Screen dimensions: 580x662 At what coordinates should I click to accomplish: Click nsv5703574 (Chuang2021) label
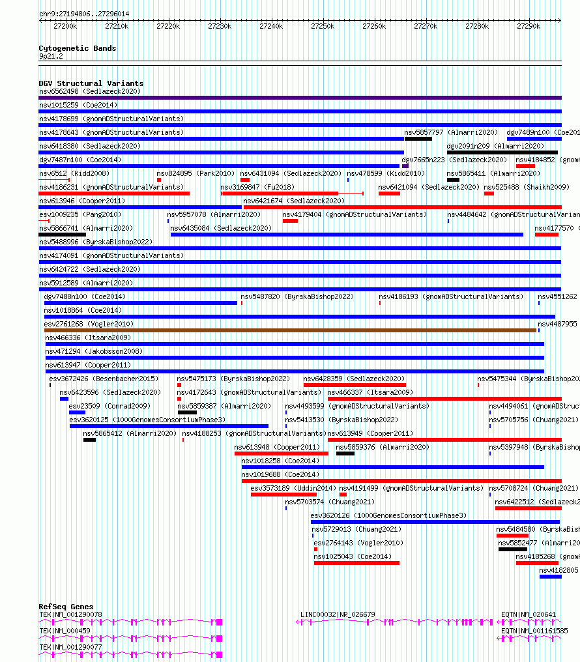click(330, 502)
